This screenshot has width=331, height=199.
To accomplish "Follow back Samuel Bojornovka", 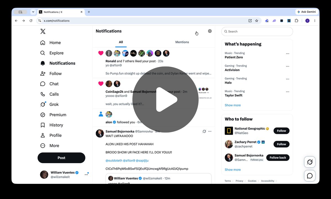I will (x=278, y=158).
